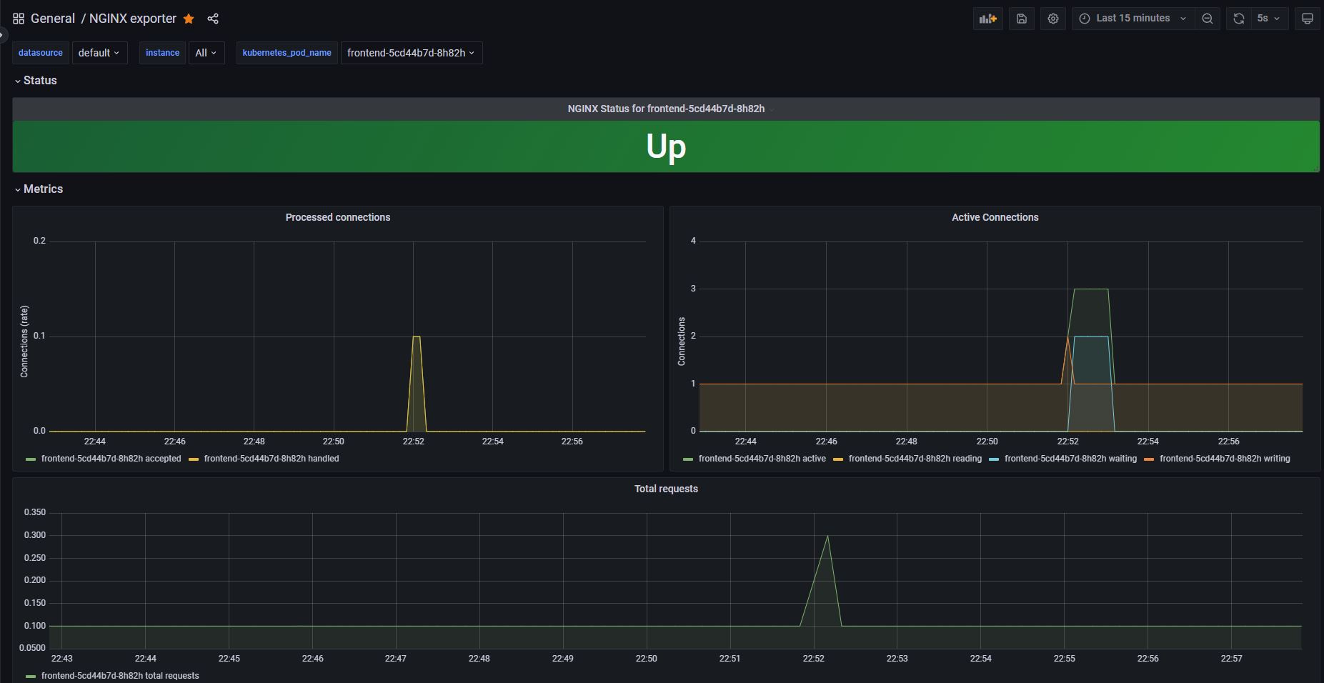
Task: Toggle the writing series in legend
Action: click(x=1225, y=459)
